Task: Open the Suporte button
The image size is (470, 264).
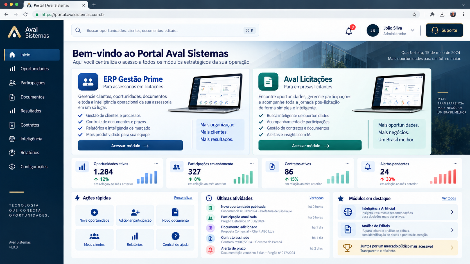Action: coord(444,30)
